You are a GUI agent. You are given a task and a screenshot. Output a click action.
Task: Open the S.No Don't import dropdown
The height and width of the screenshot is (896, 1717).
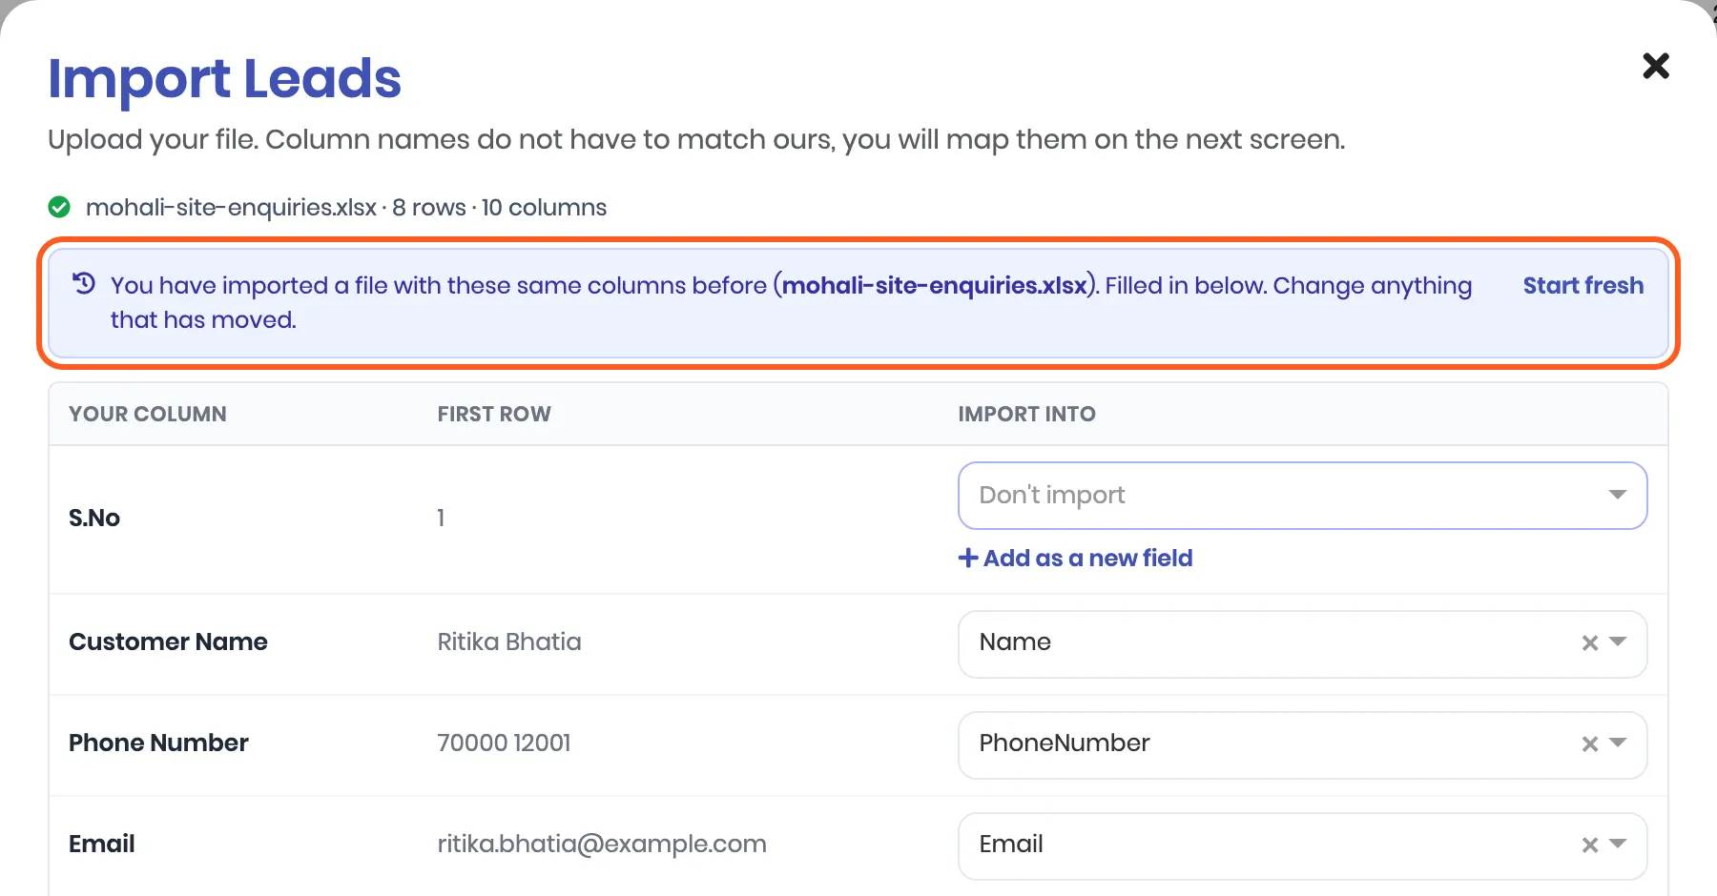tap(1302, 496)
